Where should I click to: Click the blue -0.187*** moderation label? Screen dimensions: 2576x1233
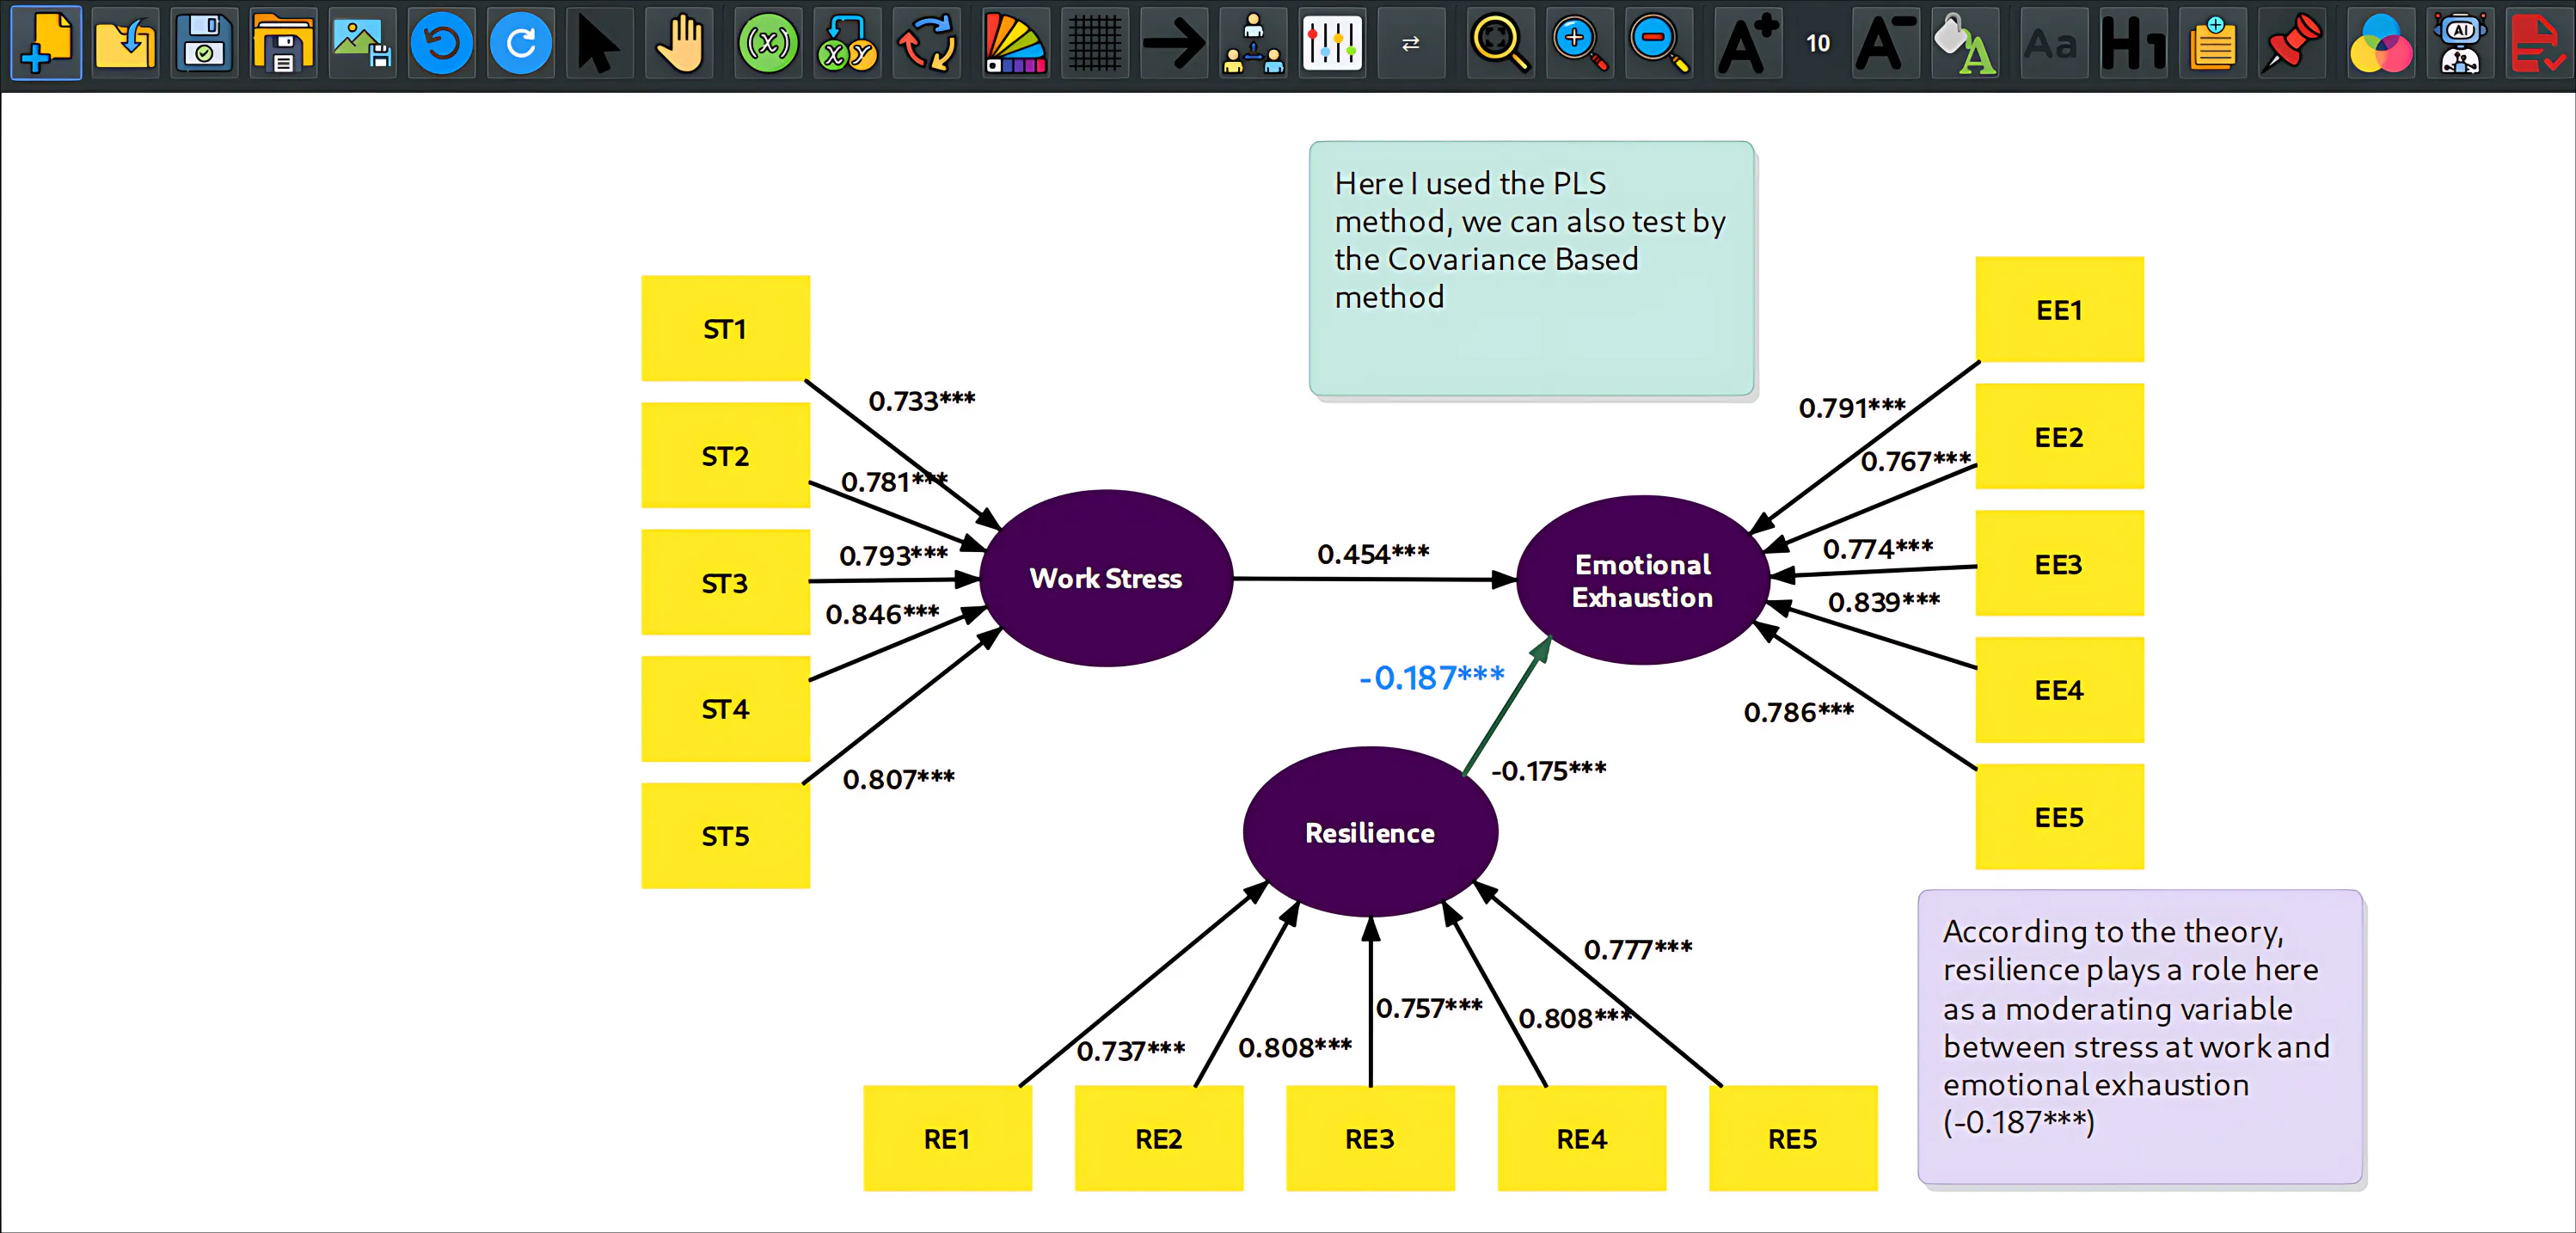click(1432, 677)
